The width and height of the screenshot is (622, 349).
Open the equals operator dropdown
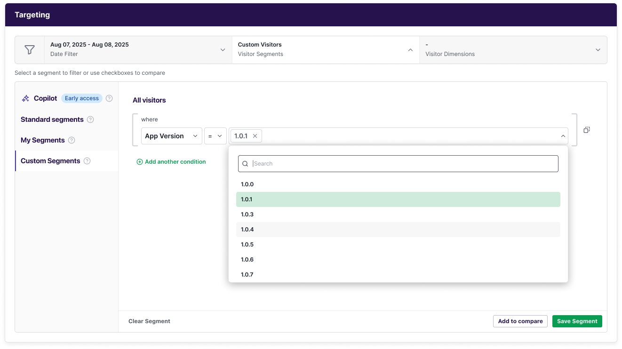[215, 136]
